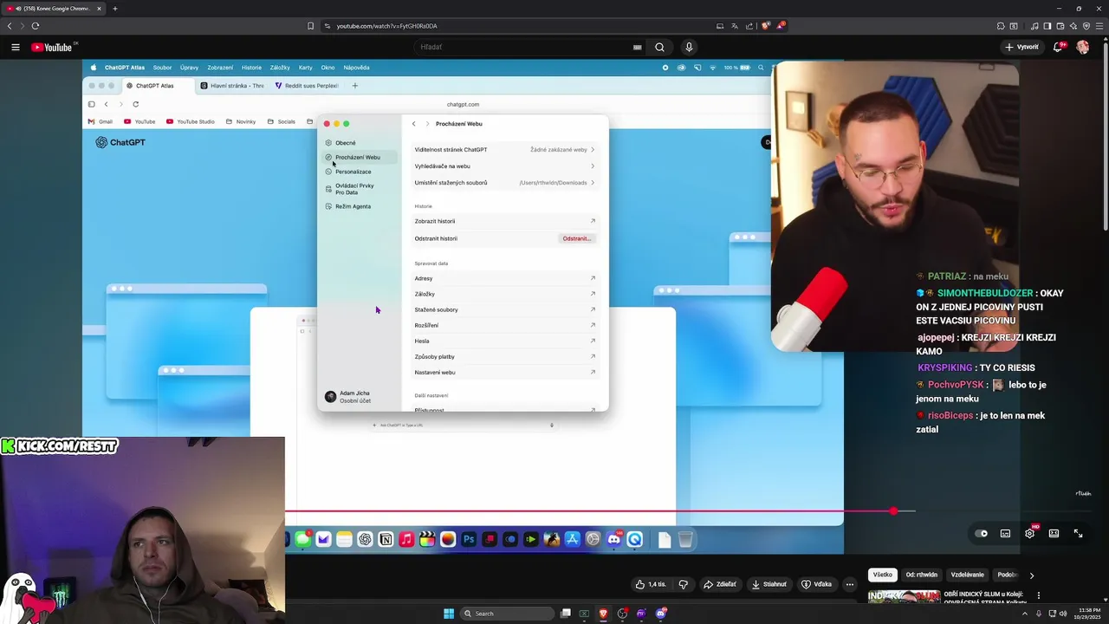Image resolution: width=1109 pixels, height=624 pixels.
Task: Open Leo AI sparkle icon in toolbar
Action: click(1073, 26)
